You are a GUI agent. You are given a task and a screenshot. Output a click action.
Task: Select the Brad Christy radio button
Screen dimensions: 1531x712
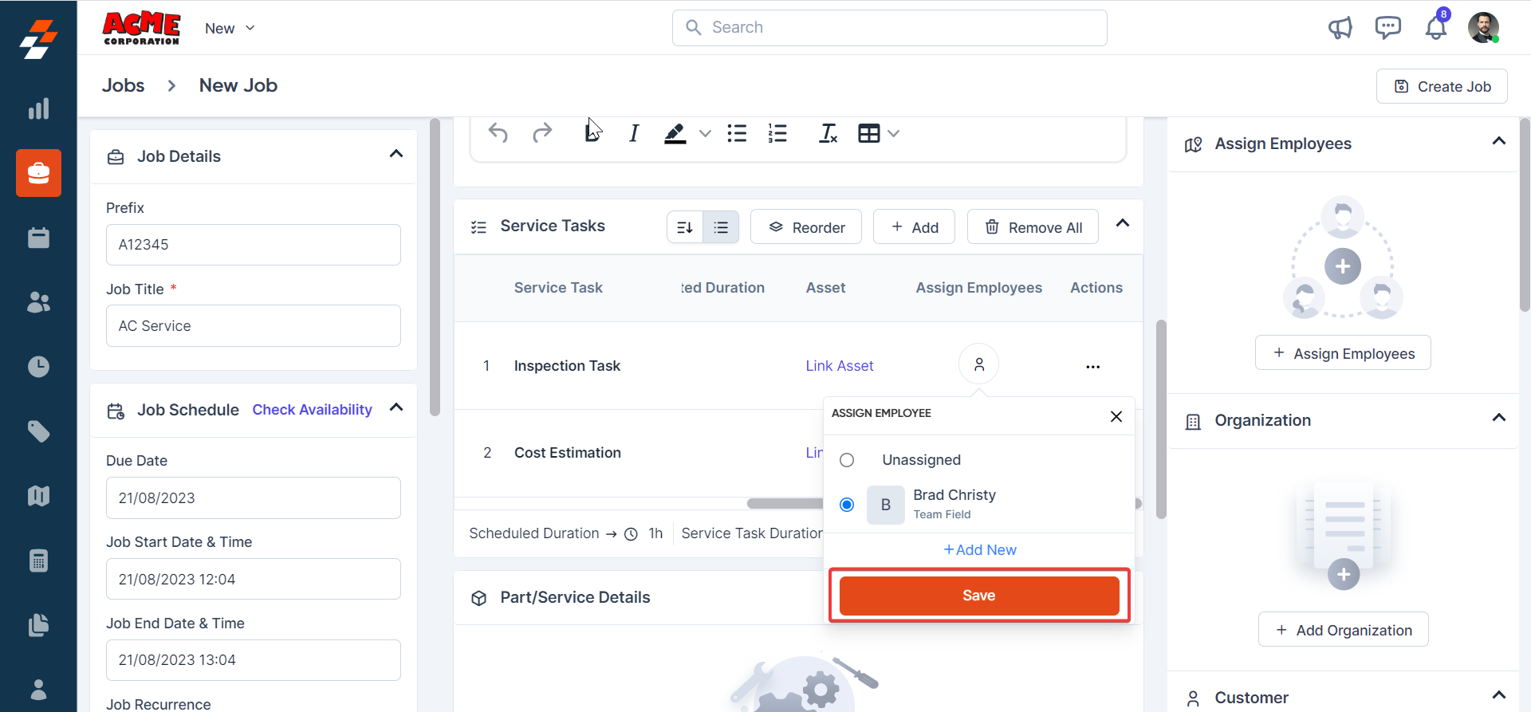pos(847,505)
